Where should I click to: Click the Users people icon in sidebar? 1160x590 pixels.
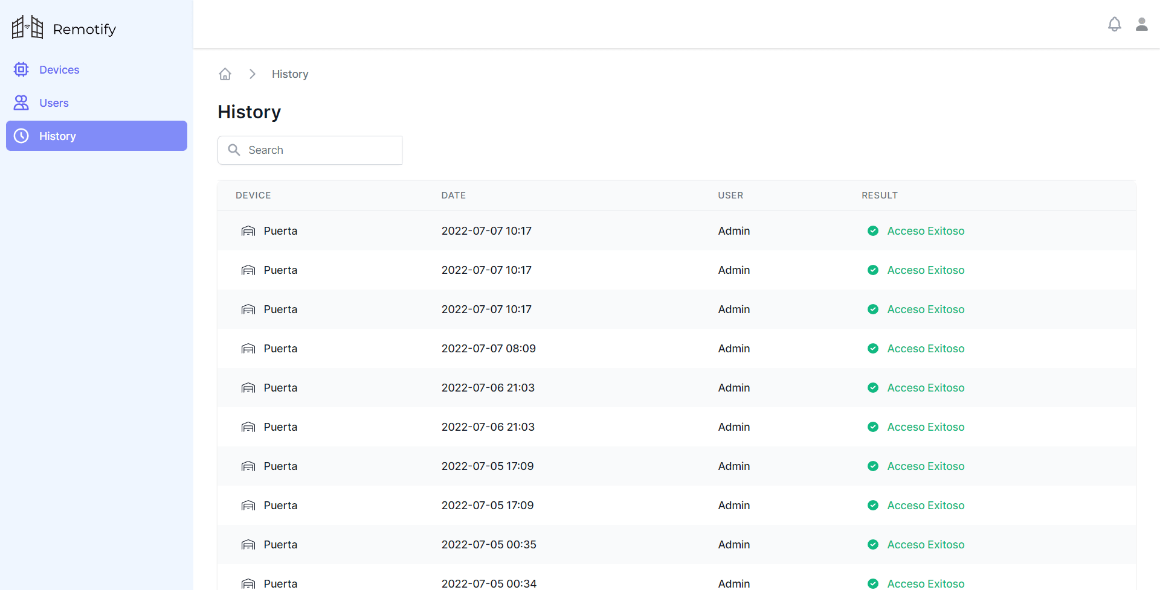pos(21,103)
